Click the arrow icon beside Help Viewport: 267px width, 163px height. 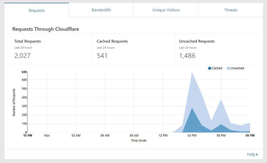(x=257, y=154)
